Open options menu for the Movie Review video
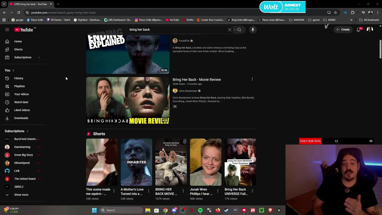This screenshot has height=215, width=382. [252, 79]
